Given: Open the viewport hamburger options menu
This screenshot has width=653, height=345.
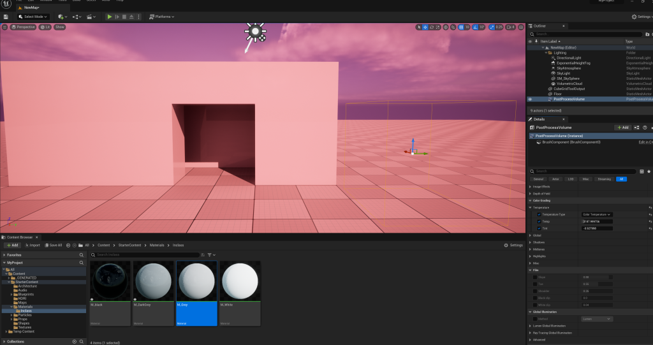Looking at the screenshot, I should [4, 27].
